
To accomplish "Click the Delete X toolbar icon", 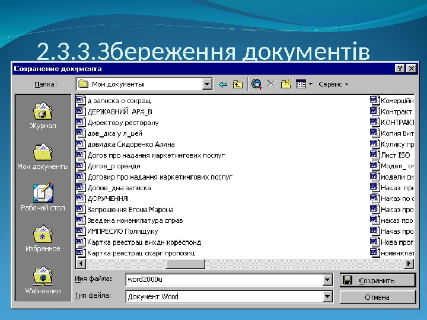I will 271,84.
